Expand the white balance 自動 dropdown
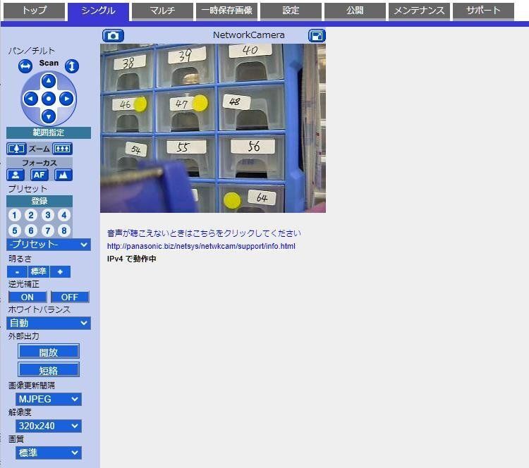529x468 pixels. pyautogui.click(x=49, y=323)
